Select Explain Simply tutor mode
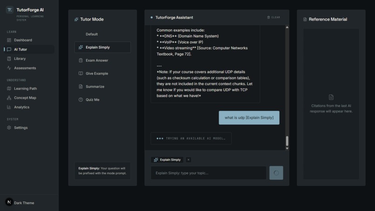This screenshot has height=211, width=375. pyautogui.click(x=103, y=47)
